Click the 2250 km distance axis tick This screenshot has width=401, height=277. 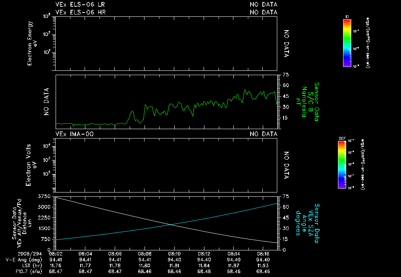(x=44, y=218)
